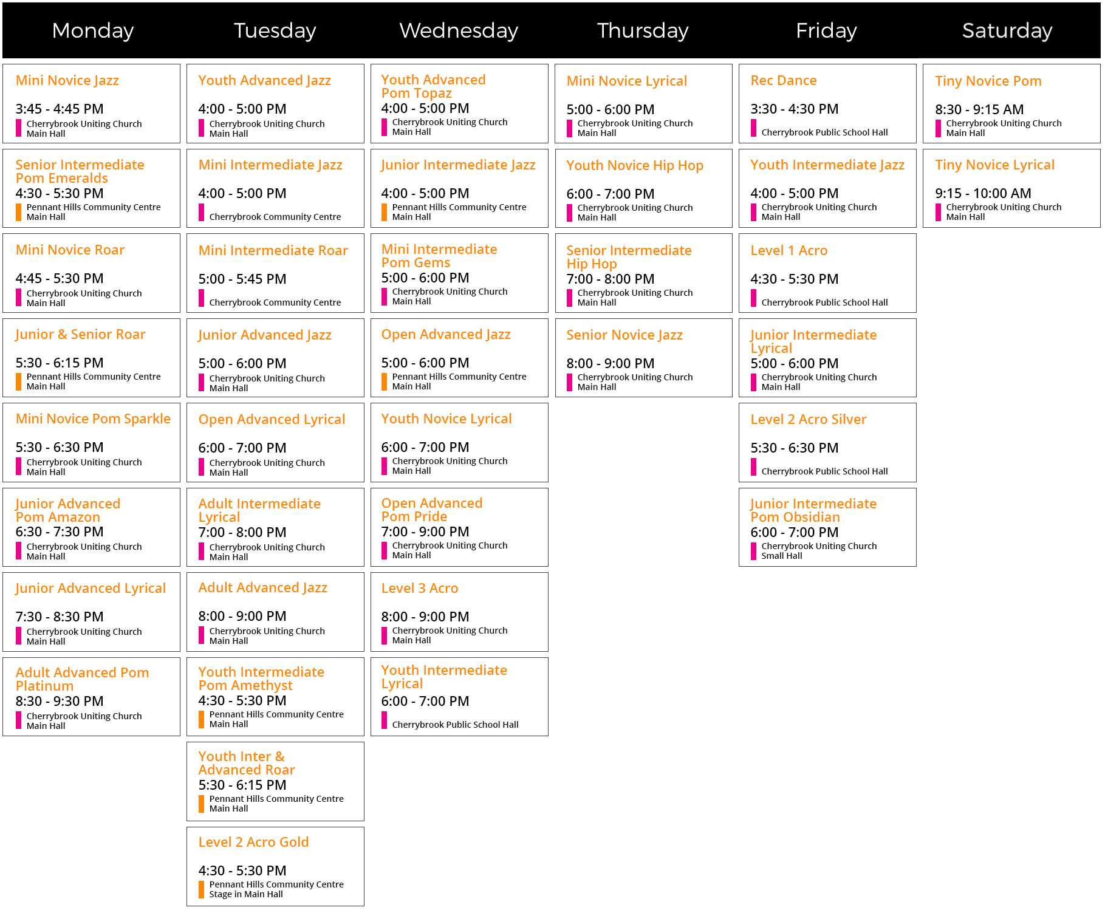Click Youth Advanced Pom Topaz title
The image size is (1105, 913).
coord(433,86)
